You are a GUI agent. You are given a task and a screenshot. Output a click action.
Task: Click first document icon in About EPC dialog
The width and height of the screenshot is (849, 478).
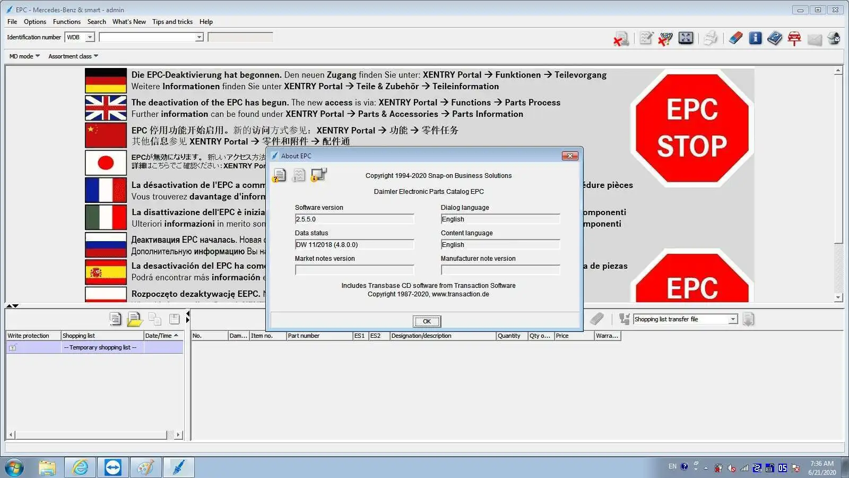click(x=279, y=175)
